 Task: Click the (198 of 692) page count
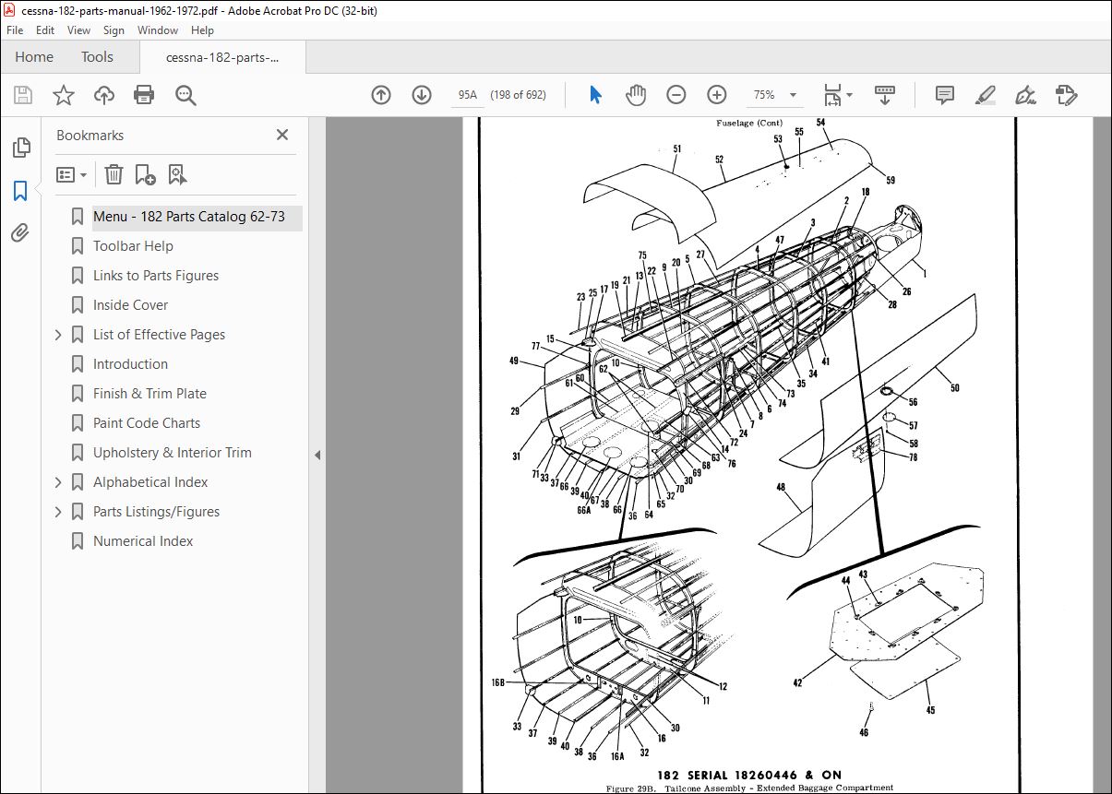518,95
